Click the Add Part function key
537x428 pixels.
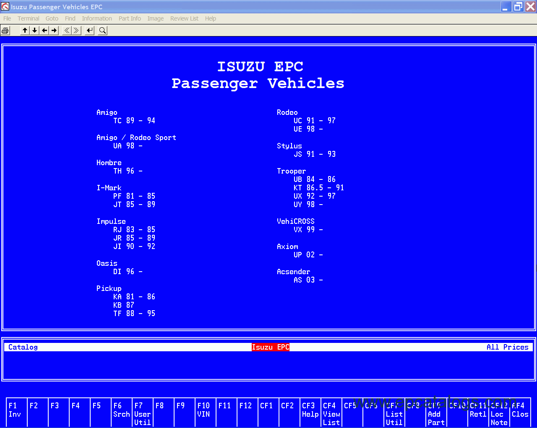(436, 412)
